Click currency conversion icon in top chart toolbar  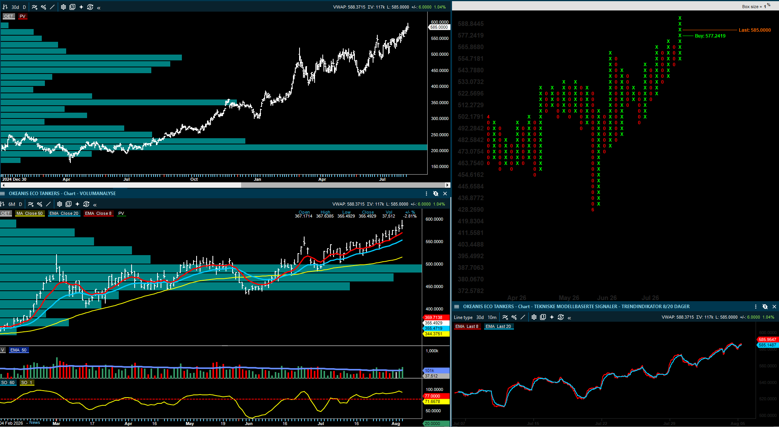(90, 7)
